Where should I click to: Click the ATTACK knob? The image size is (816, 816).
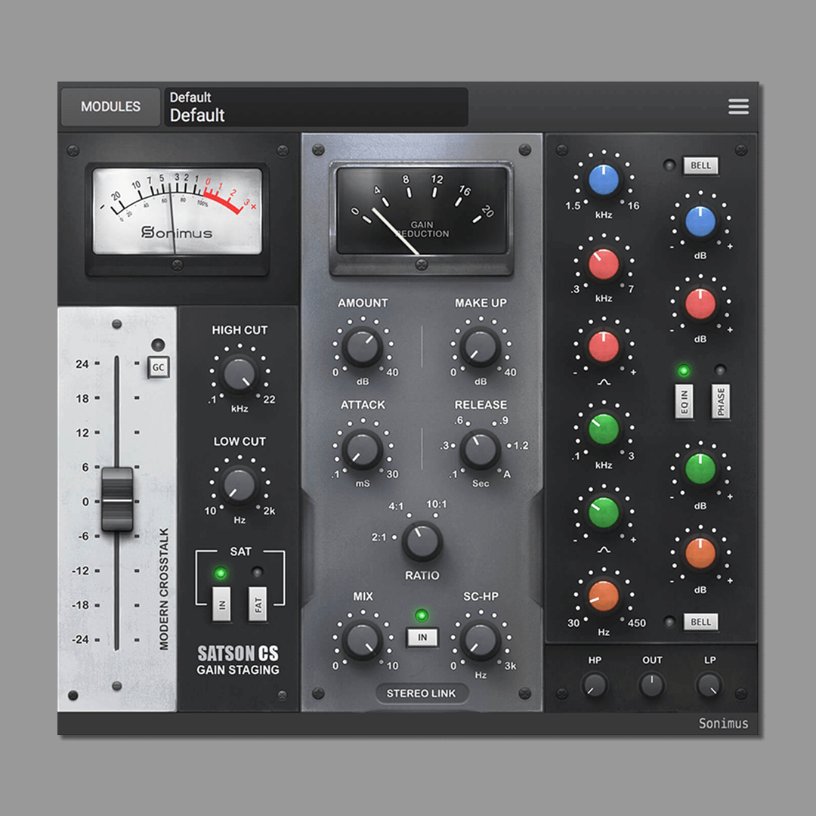tap(362, 450)
